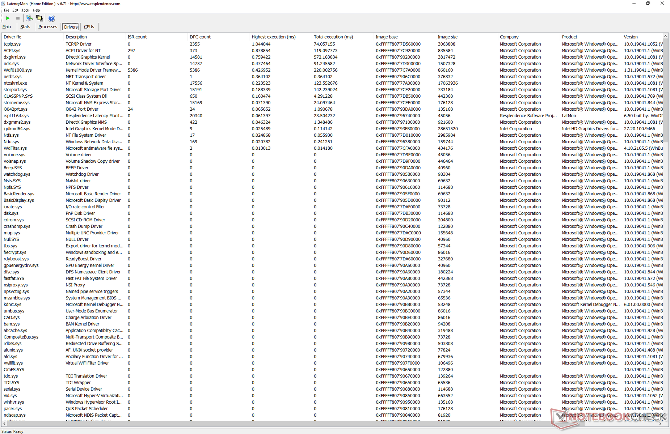Click the LatencyMon application icon in the title bar
The height and width of the screenshot is (434, 670).
4,4
